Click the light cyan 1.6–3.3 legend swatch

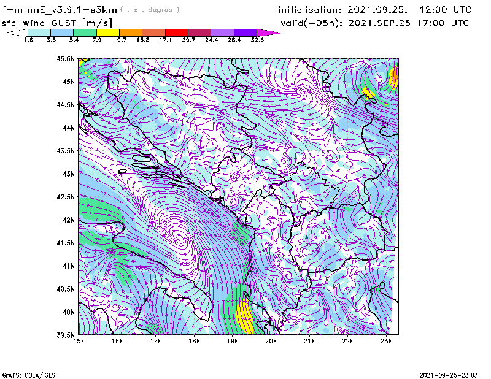[39, 33]
